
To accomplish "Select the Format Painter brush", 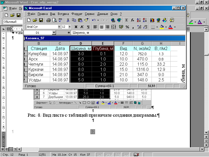I will (x=86, y=20).
